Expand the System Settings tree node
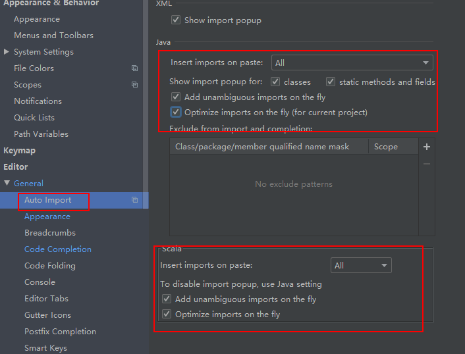The width and height of the screenshot is (465, 354). pos(7,52)
